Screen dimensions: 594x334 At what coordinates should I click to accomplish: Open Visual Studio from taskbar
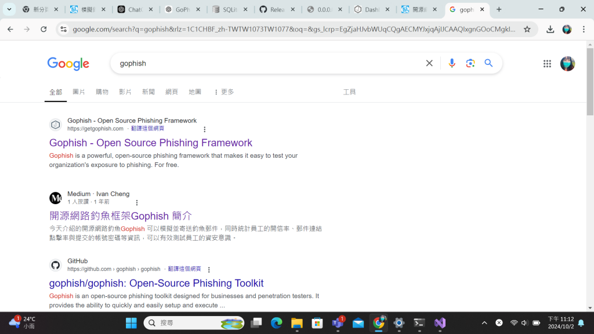pyautogui.click(x=440, y=323)
